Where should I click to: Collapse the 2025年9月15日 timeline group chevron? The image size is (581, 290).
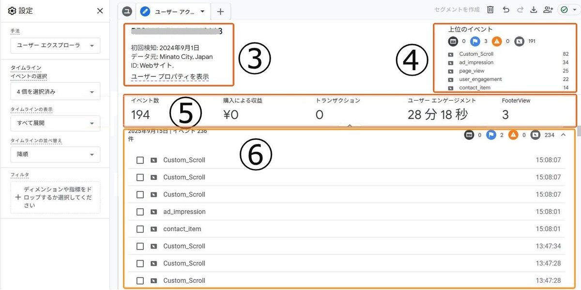coord(563,135)
